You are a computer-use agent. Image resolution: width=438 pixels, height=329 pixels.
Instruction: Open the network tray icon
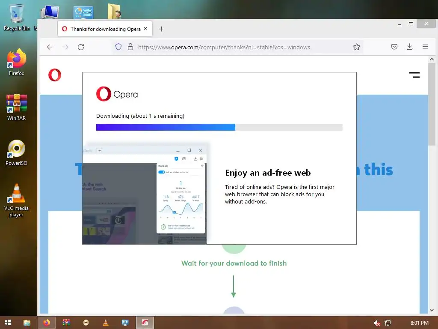pyautogui.click(x=387, y=323)
